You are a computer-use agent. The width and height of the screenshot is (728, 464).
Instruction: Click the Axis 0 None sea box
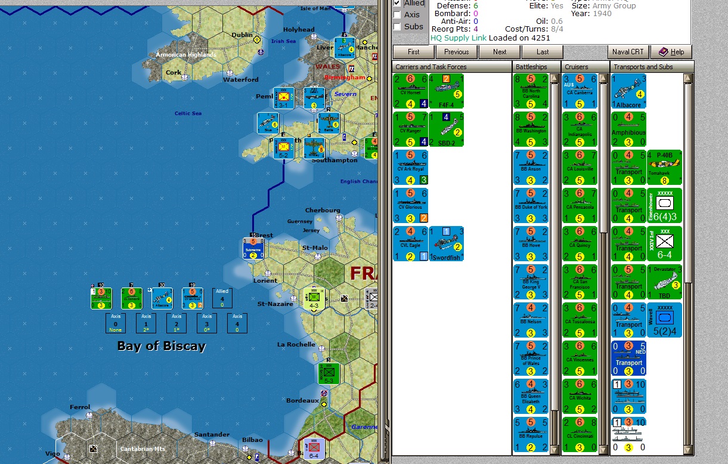click(116, 323)
